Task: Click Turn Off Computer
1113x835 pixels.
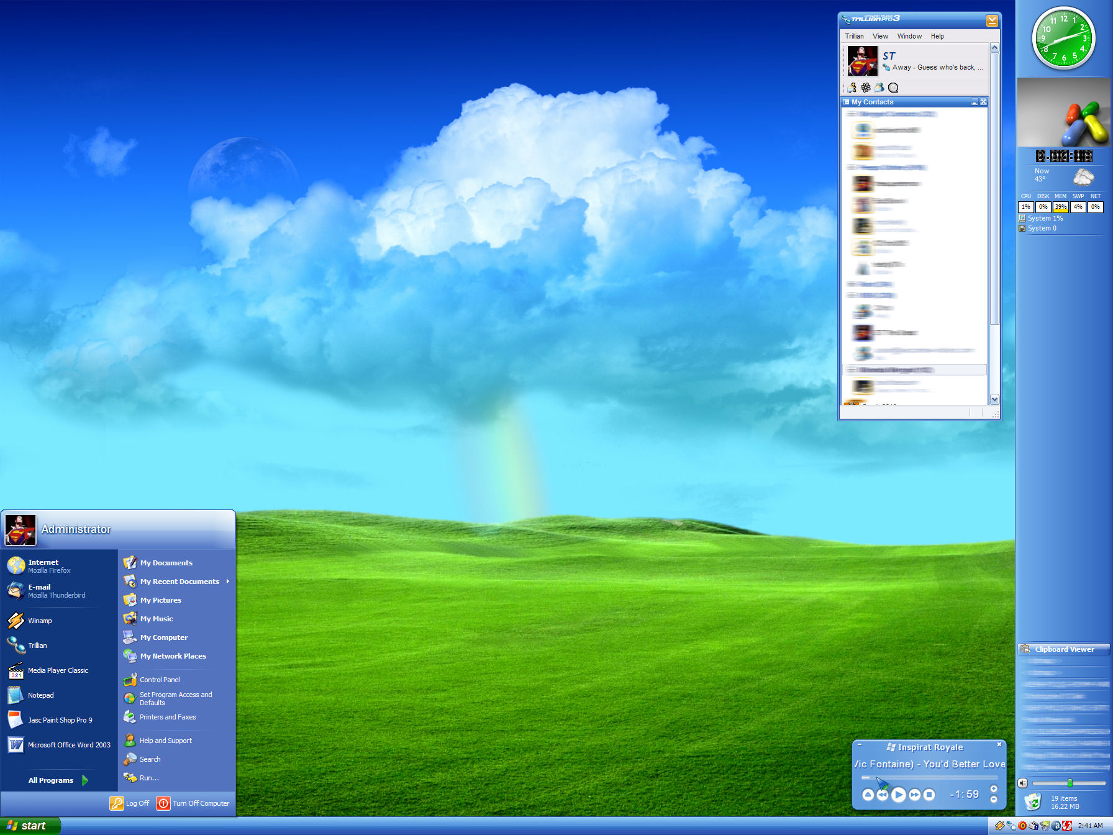Action: point(193,803)
